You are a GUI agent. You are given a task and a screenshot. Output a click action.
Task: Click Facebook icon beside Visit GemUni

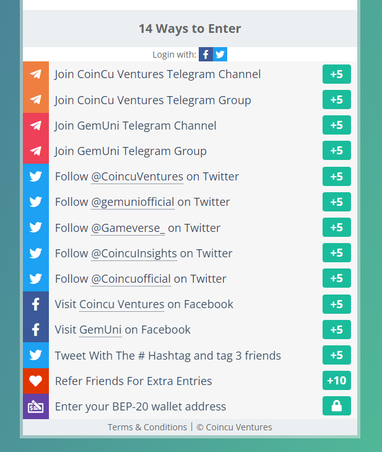(x=36, y=330)
